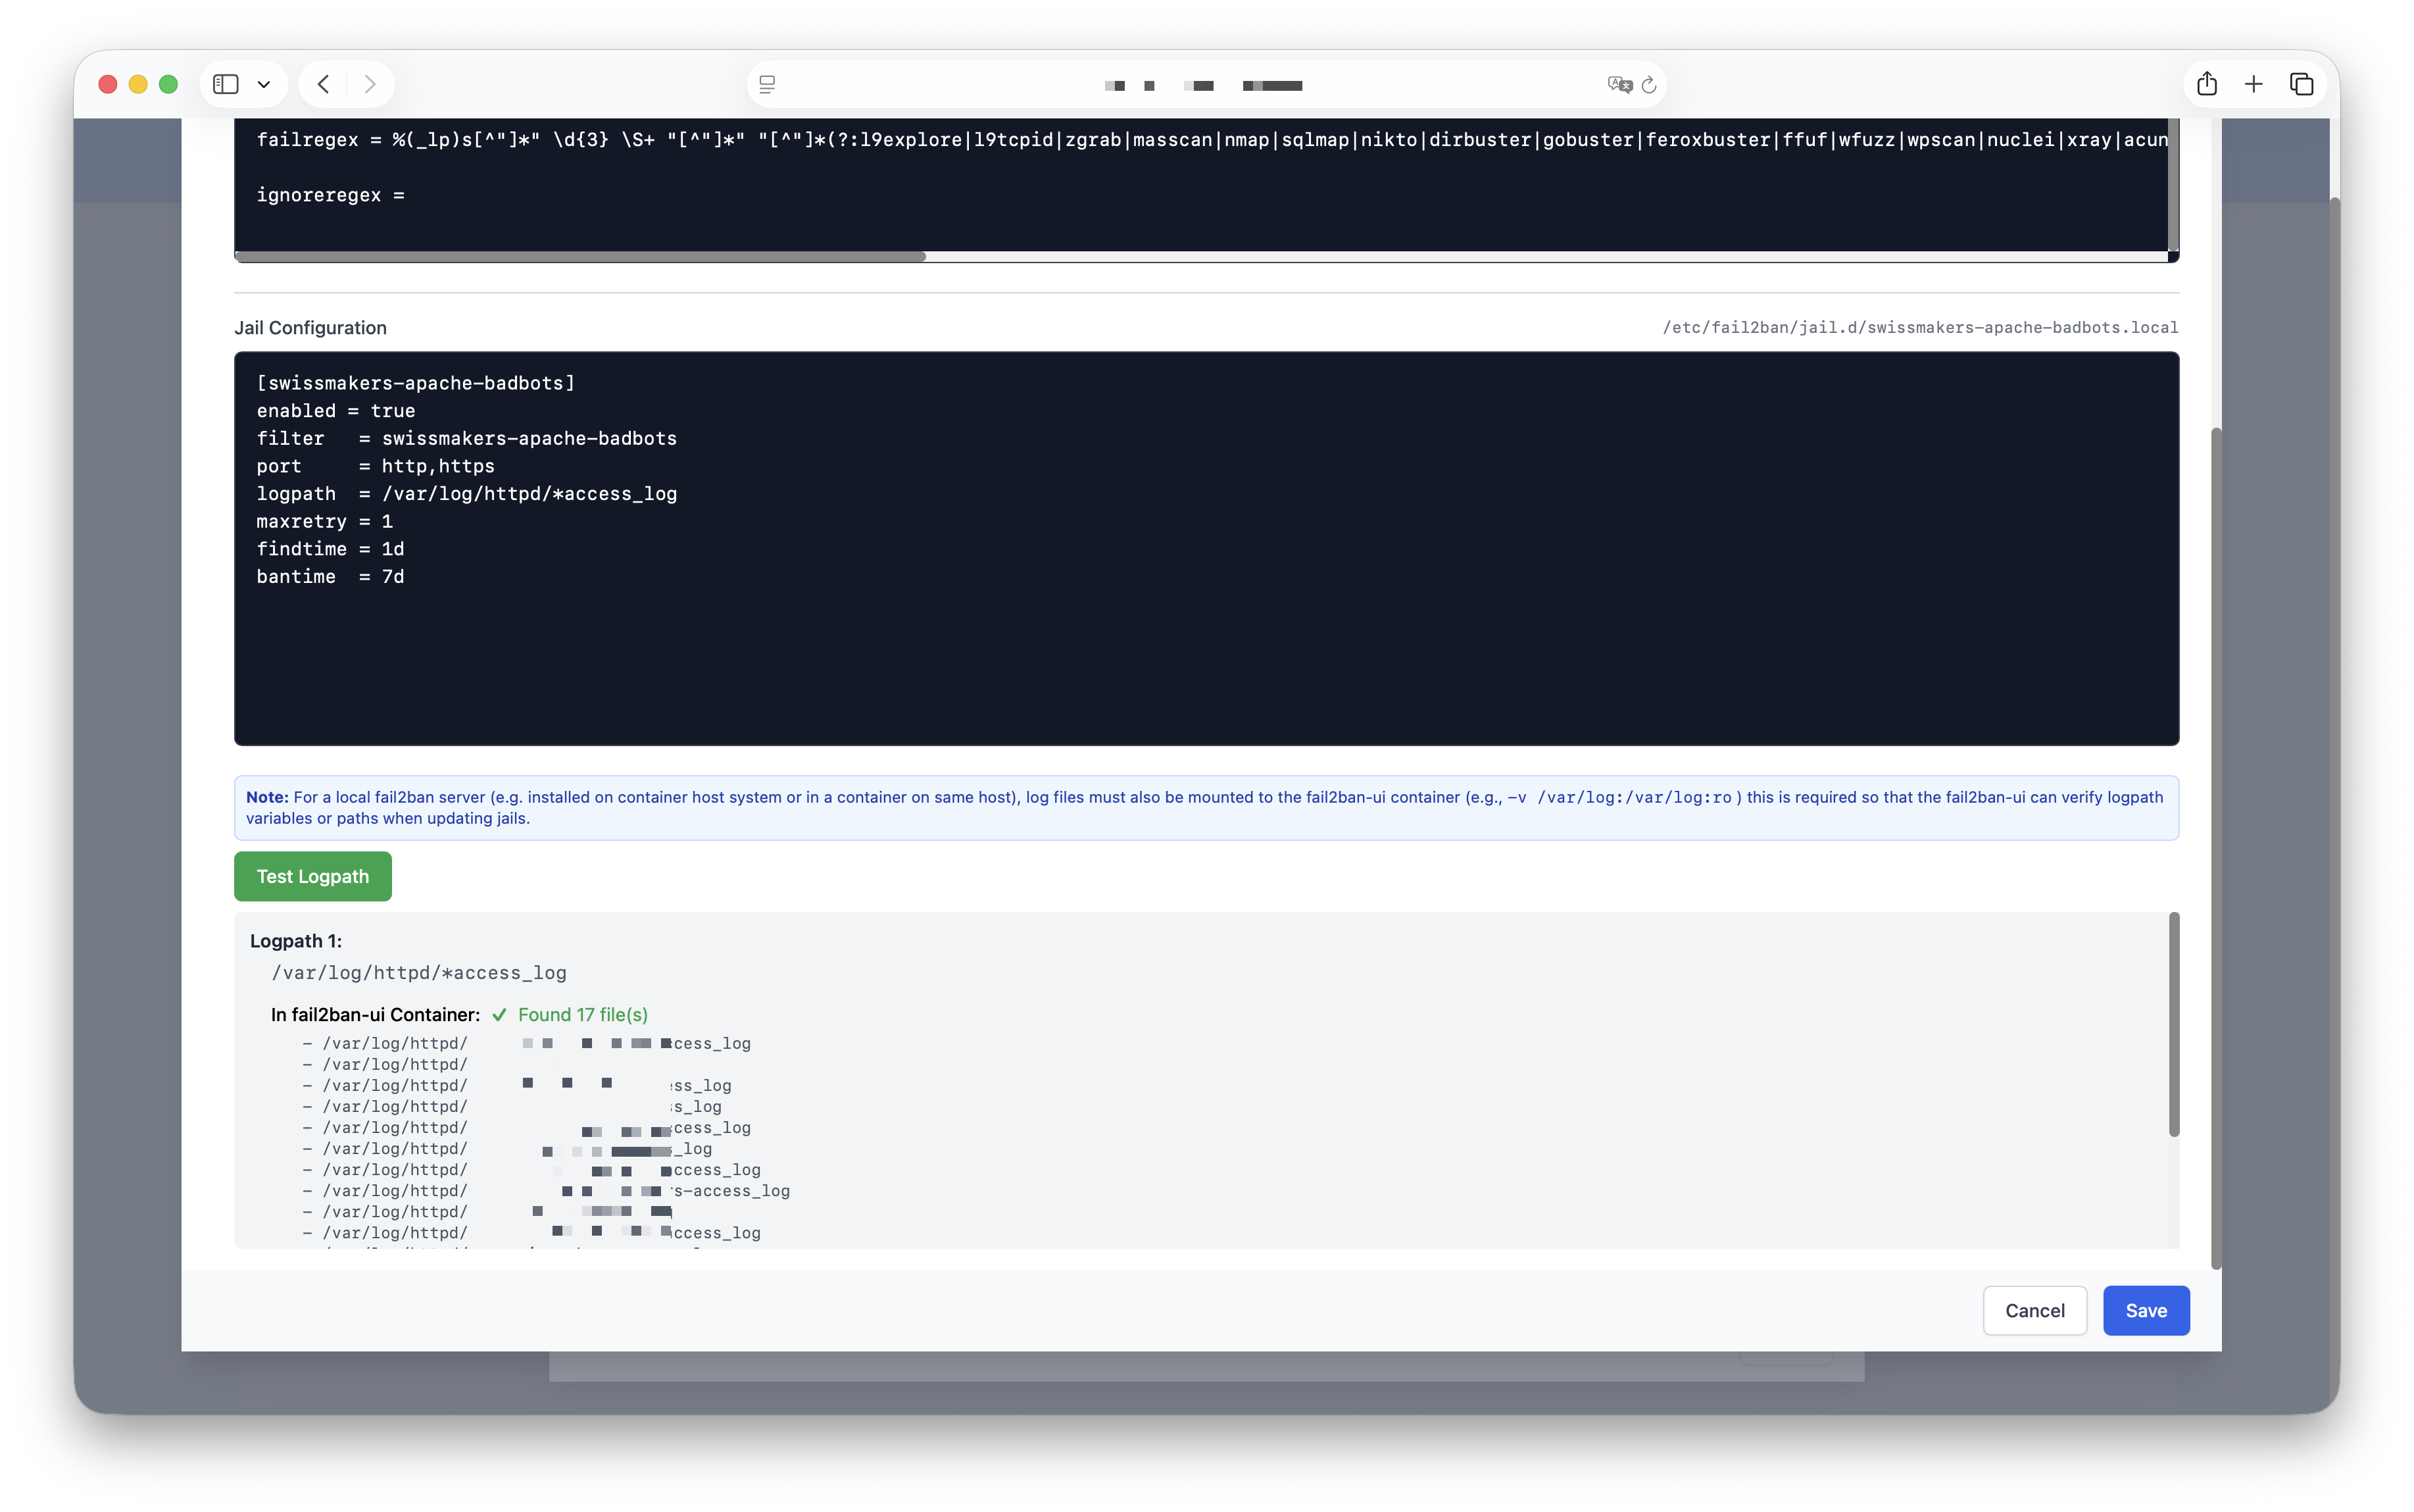Viewport: 2414px width, 1512px height.
Task: Click the filter editor horizontal scrollbar
Action: point(581,257)
